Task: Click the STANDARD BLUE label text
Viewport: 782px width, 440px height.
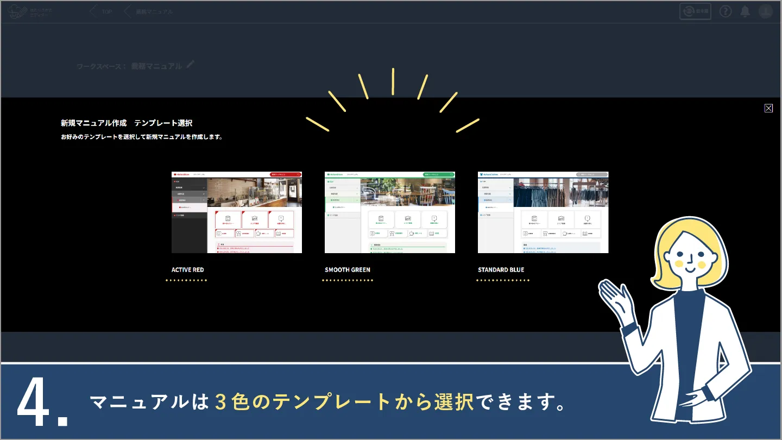Action: (x=501, y=270)
